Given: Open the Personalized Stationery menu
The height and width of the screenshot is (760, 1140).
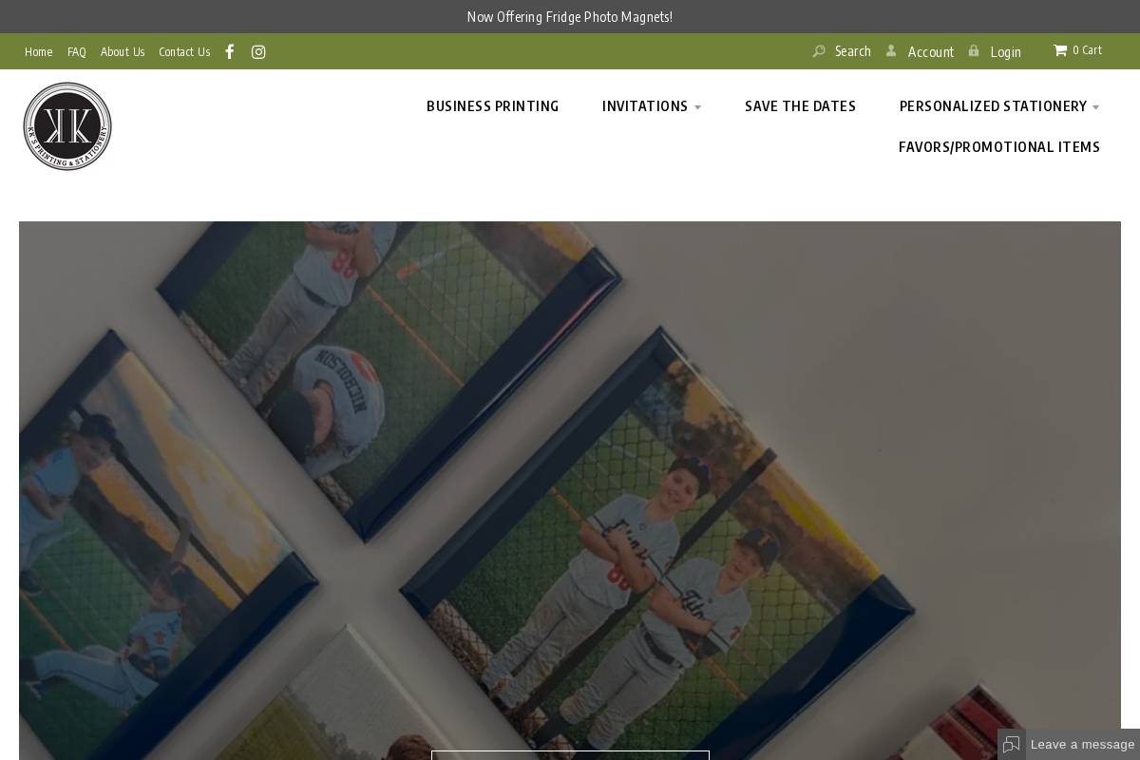Looking at the screenshot, I should tap(993, 106).
